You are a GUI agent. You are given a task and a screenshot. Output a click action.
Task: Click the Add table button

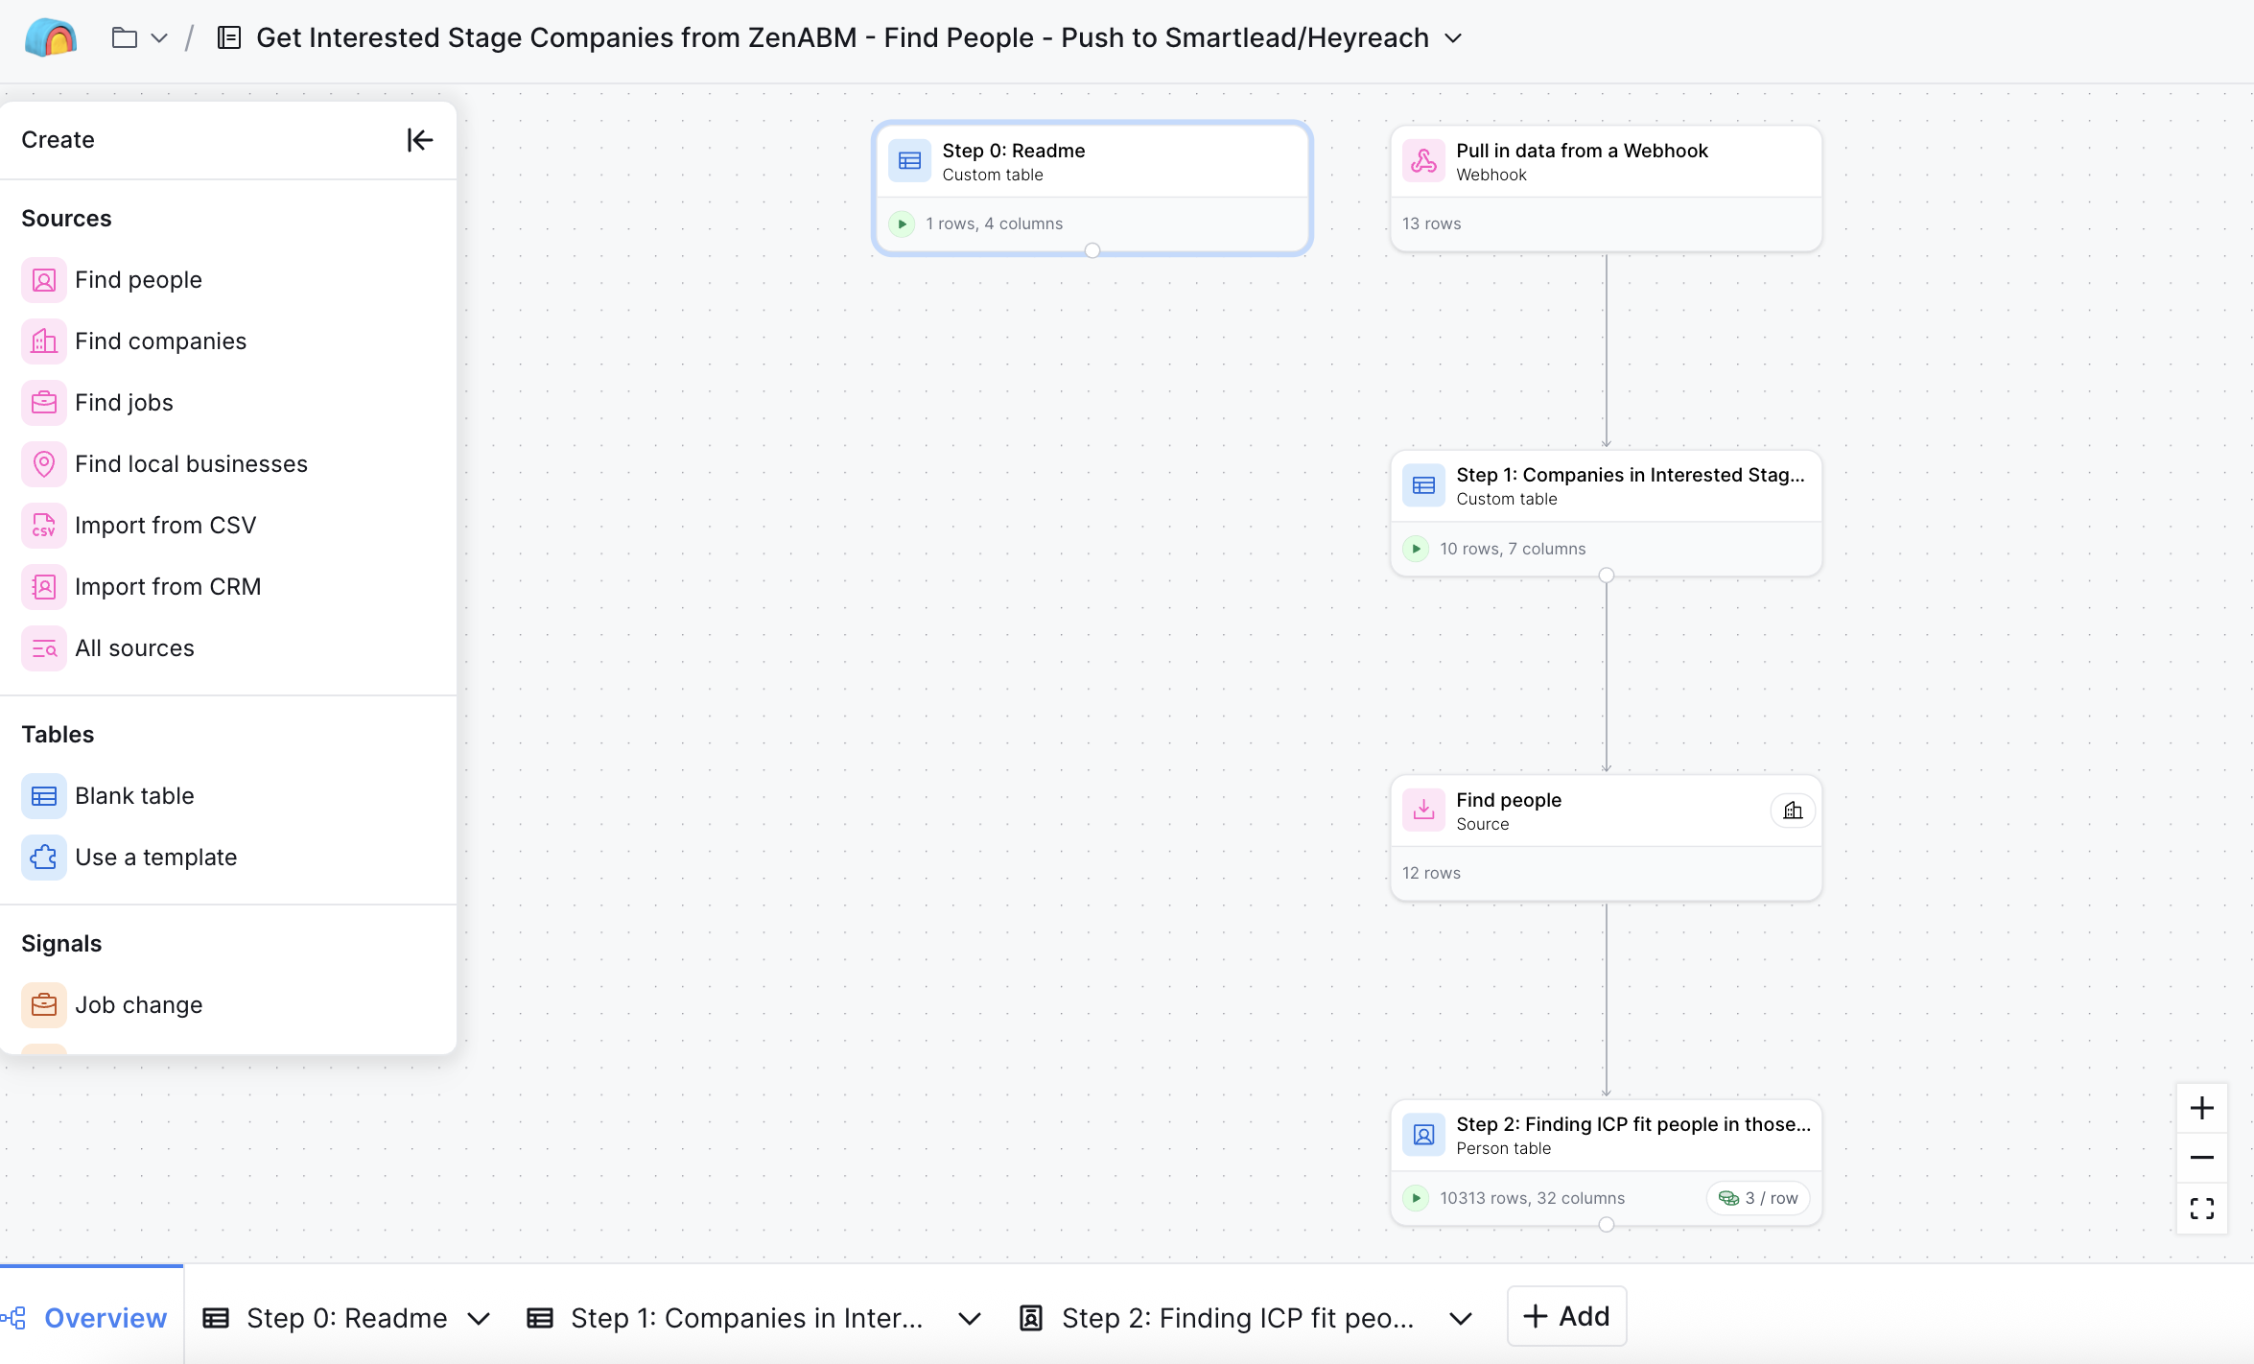coord(1566,1316)
